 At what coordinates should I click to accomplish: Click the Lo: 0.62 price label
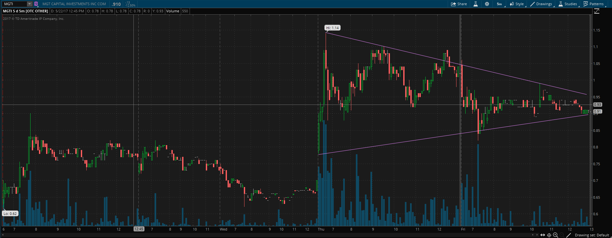[10, 214]
